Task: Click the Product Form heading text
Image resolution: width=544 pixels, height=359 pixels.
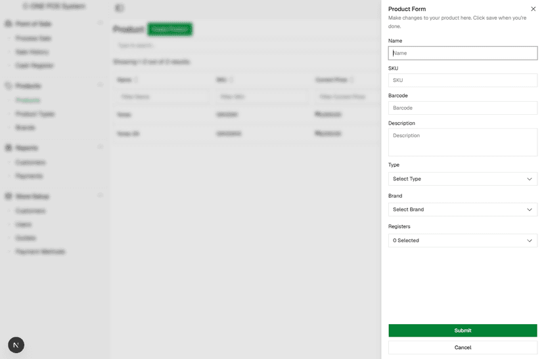Action: click(x=407, y=9)
